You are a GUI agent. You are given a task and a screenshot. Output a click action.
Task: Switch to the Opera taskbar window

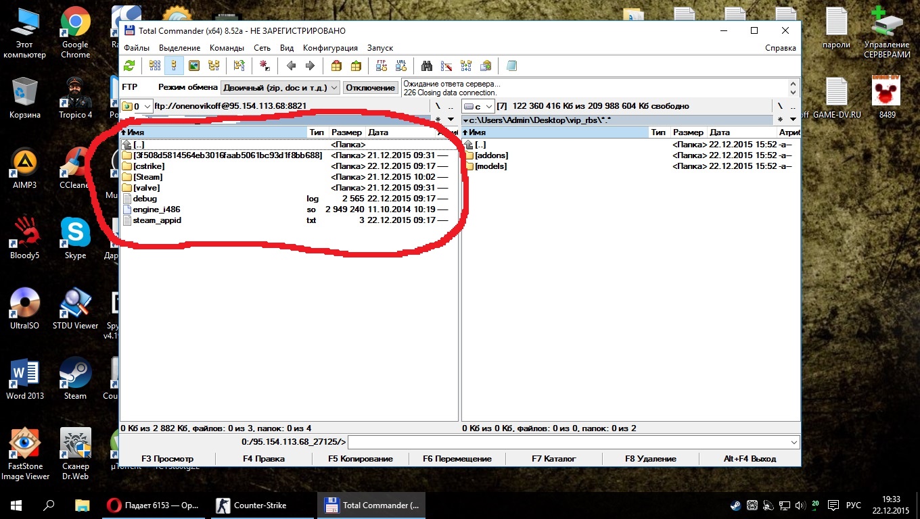coord(152,505)
